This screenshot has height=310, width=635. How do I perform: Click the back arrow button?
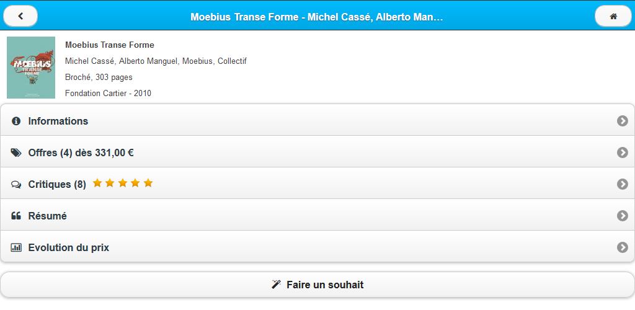pos(20,16)
